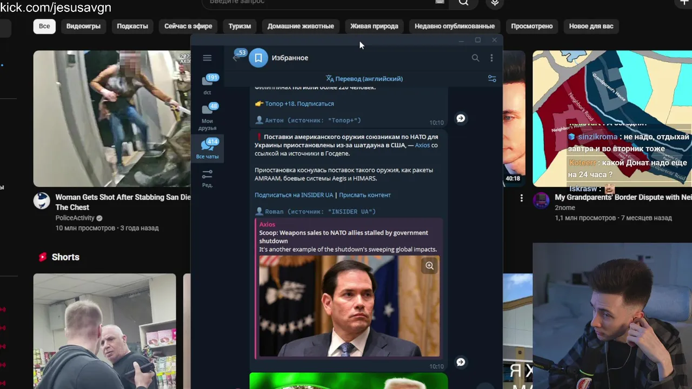The height and width of the screenshot is (389, 692).
Task: Open PoliceActivity channel avatar
Action: [42, 201]
